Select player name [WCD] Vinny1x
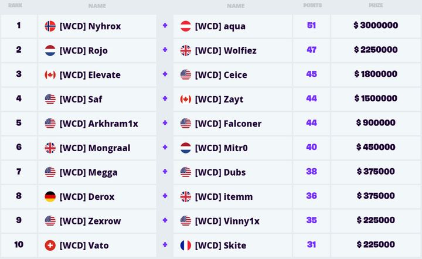 pos(227,221)
